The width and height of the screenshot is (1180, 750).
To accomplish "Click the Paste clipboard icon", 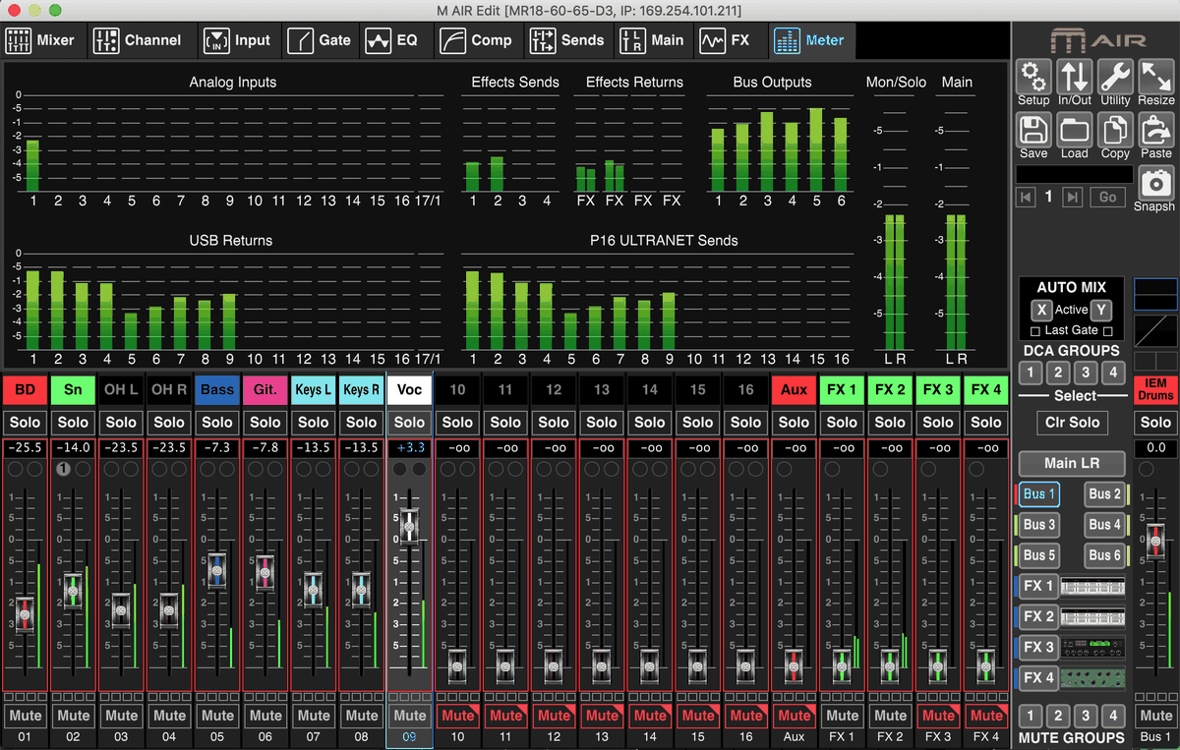I will [1156, 131].
